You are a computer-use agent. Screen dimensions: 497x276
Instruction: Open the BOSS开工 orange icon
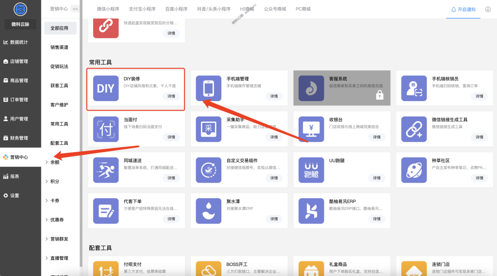[x=209, y=269]
